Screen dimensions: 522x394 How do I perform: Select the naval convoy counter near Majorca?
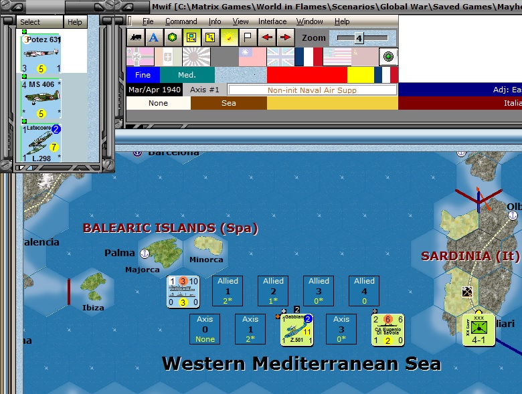183,292
